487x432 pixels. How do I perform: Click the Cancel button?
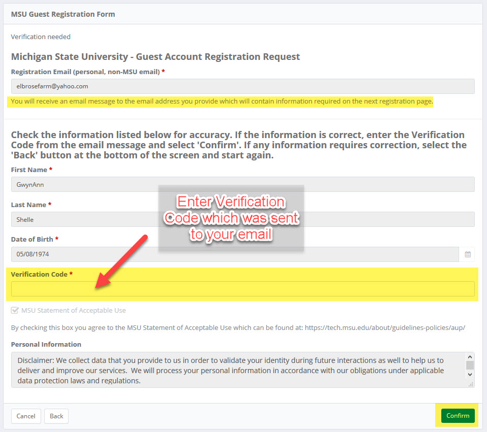[x=26, y=416]
